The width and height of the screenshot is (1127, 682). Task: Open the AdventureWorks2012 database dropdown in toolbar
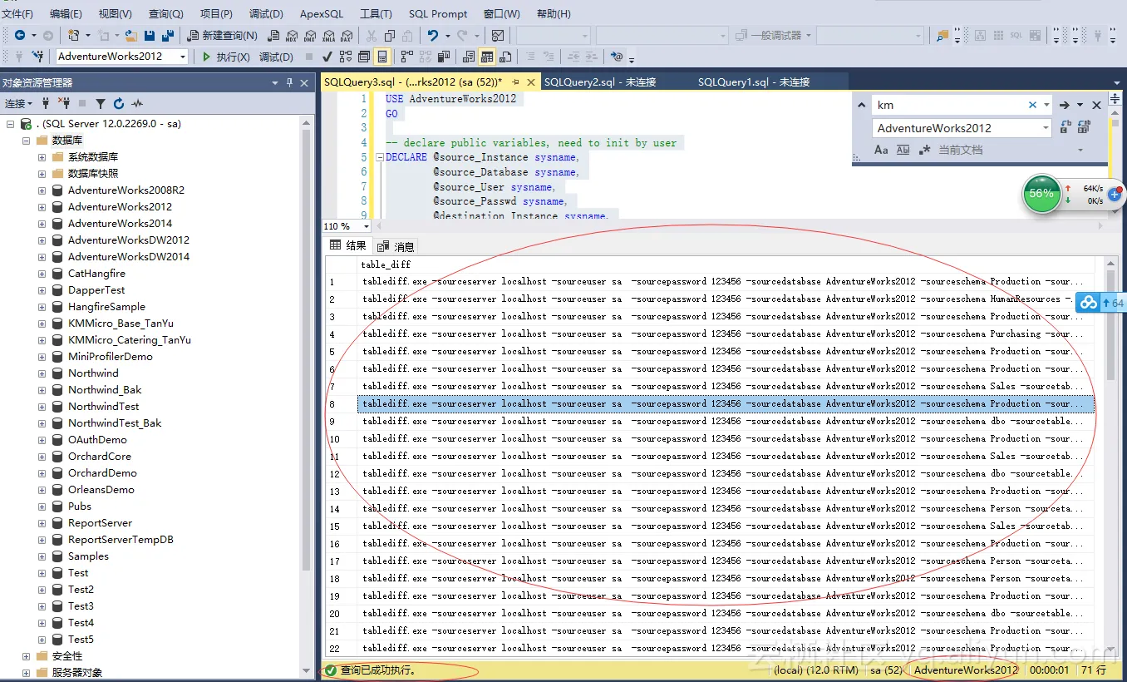(x=182, y=57)
